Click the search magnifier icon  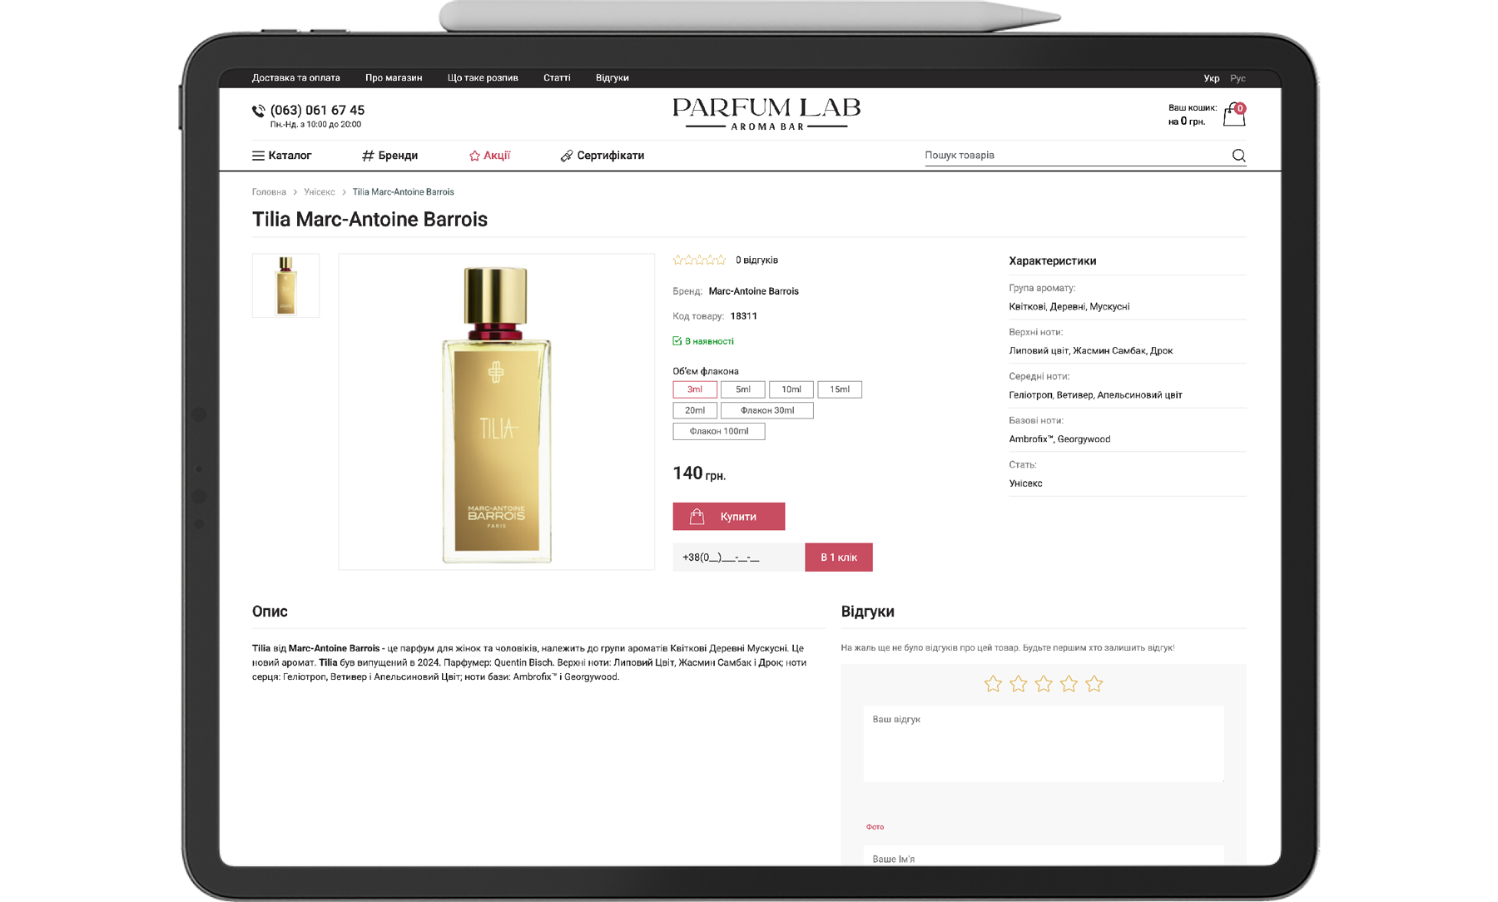tap(1238, 156)
